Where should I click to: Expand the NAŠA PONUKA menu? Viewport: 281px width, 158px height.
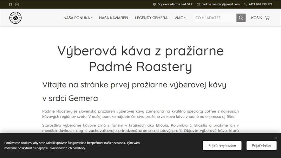click(x=78, y=18)
